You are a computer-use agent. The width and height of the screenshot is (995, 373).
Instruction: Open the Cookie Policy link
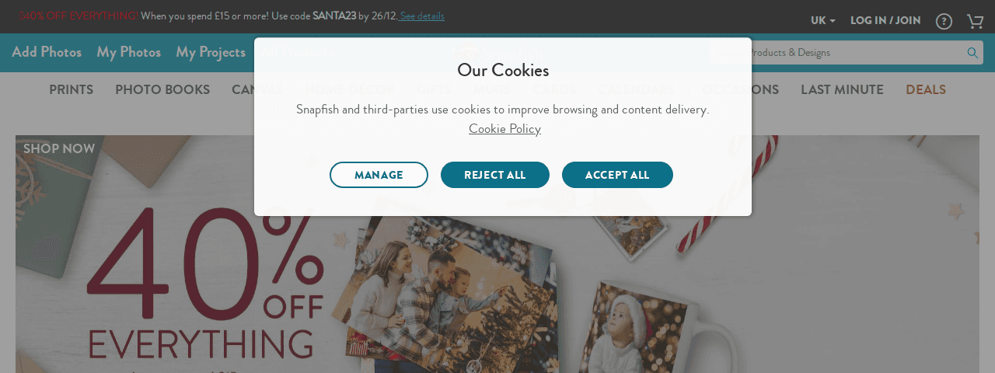pos(504,129)
